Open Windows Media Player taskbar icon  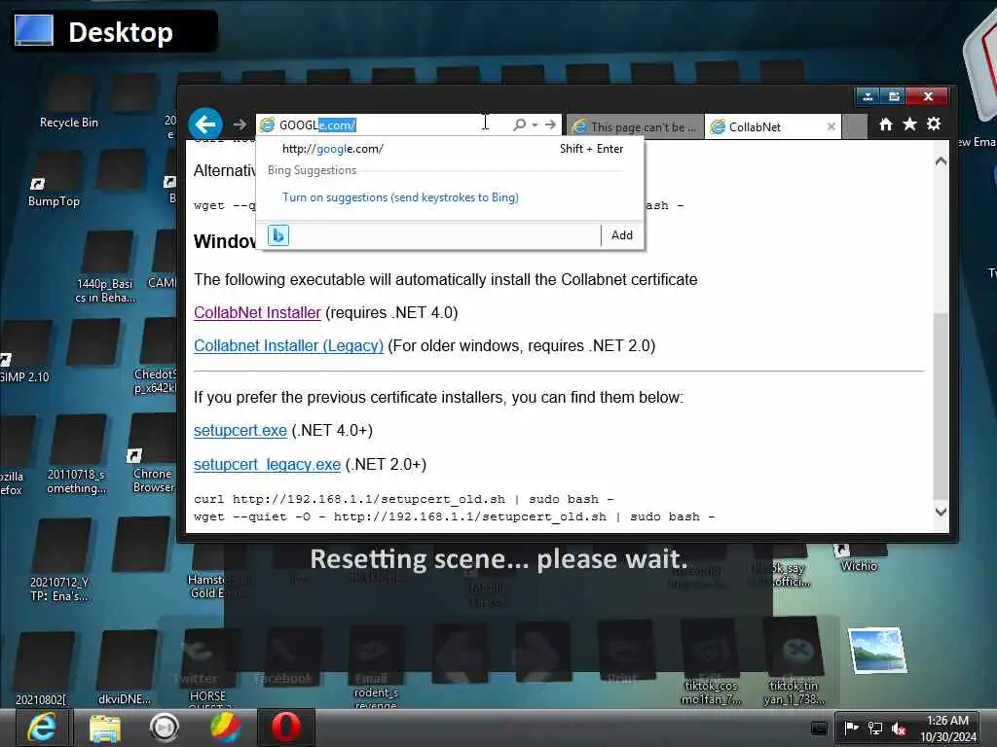tap(164, 728)
